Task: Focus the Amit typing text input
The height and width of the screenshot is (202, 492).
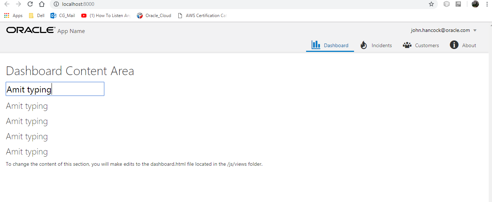Action: 55,89
